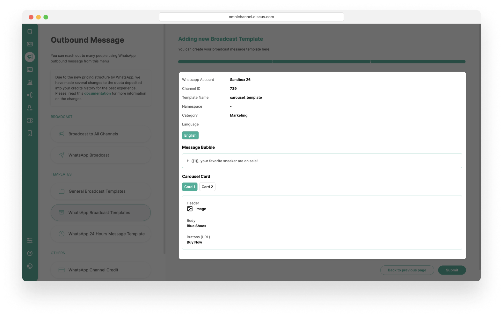Click the Blue Shoes body text

tap(196, 226)
